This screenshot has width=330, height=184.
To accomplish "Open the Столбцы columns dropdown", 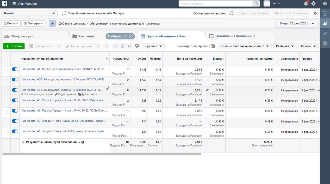I will coord(244,46).
